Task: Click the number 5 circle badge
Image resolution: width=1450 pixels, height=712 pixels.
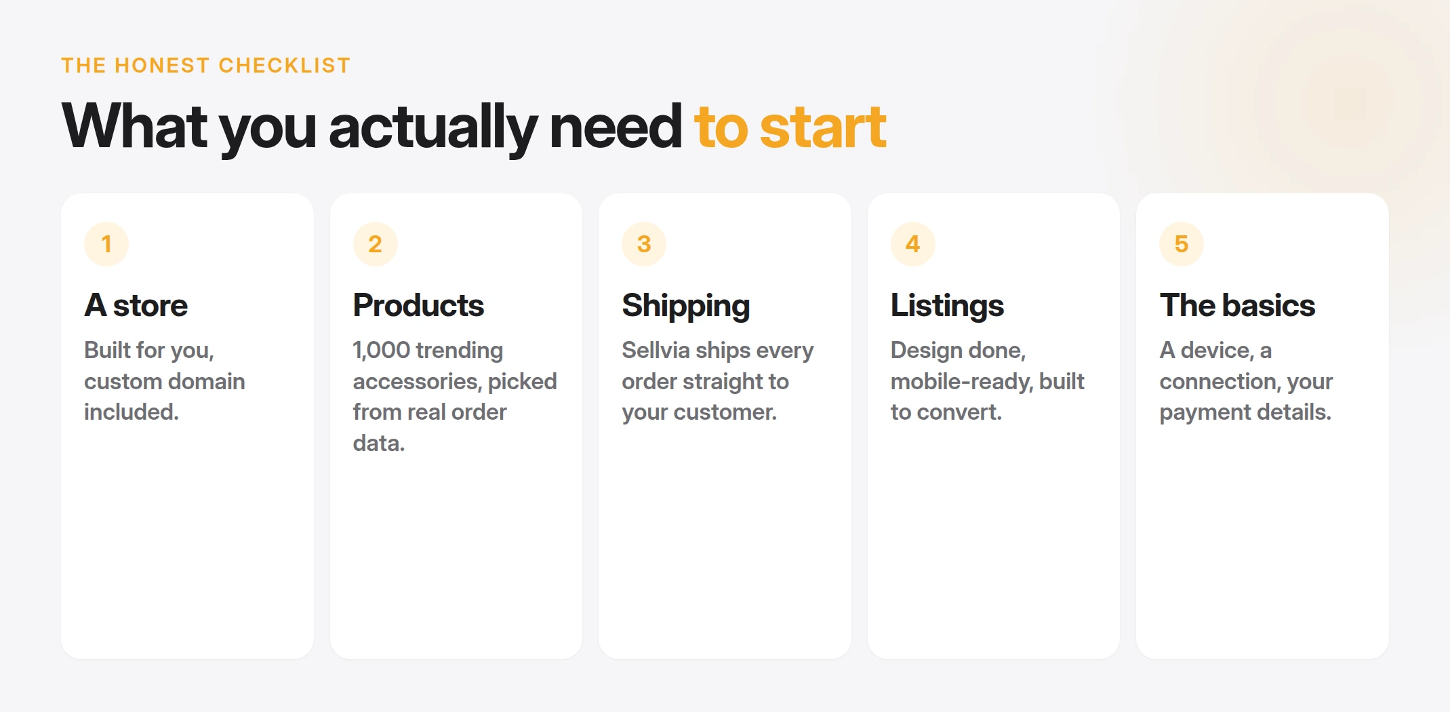Action: [x=1182, y=244]
